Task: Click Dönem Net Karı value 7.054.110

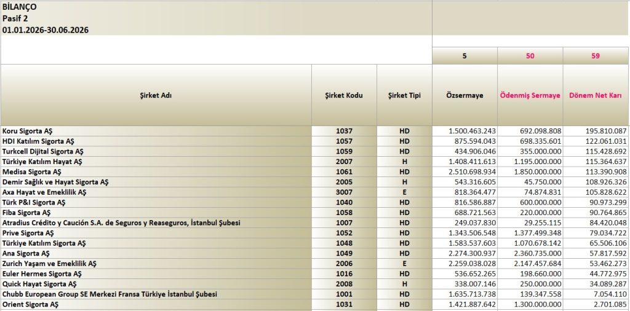Action: click(596, 294)
